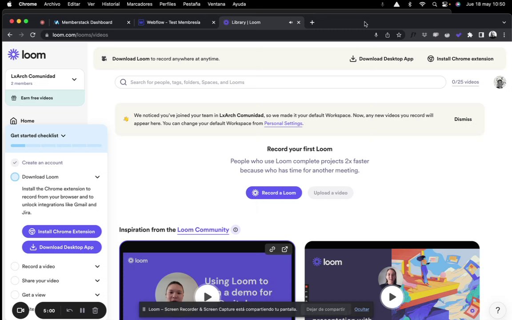Click the Chrome address bar URL
This screenshot has height=320, width=512.
(x=80, y=35)
